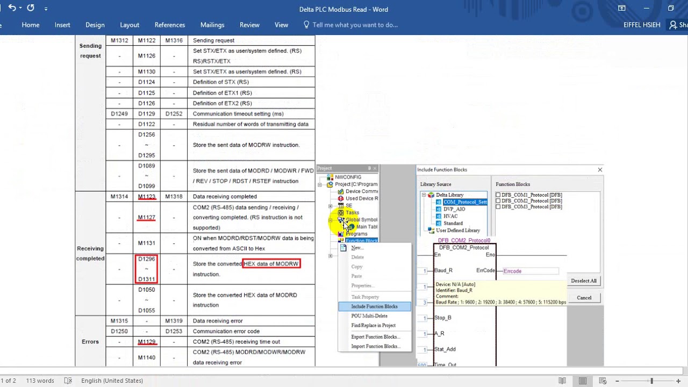Click the 'Tell me what you want to do' box

pyautogui.click(x=355, y=25)
